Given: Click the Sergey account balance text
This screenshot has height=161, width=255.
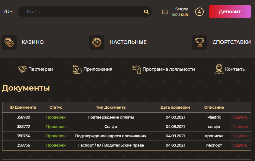Looking at the screenshot, I should coord(180,15).
